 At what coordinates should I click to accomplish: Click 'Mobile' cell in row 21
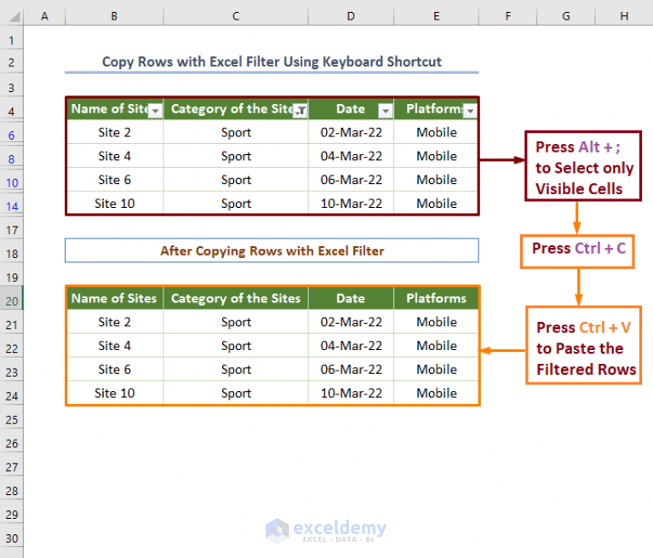point(437,322)
